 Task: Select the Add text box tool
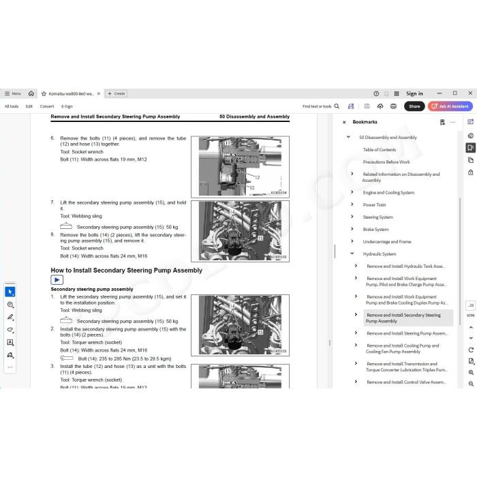click(x=10, y=343)
